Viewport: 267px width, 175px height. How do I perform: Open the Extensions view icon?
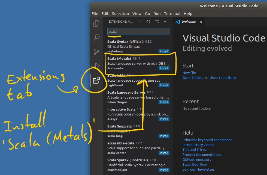pos(96,80)
